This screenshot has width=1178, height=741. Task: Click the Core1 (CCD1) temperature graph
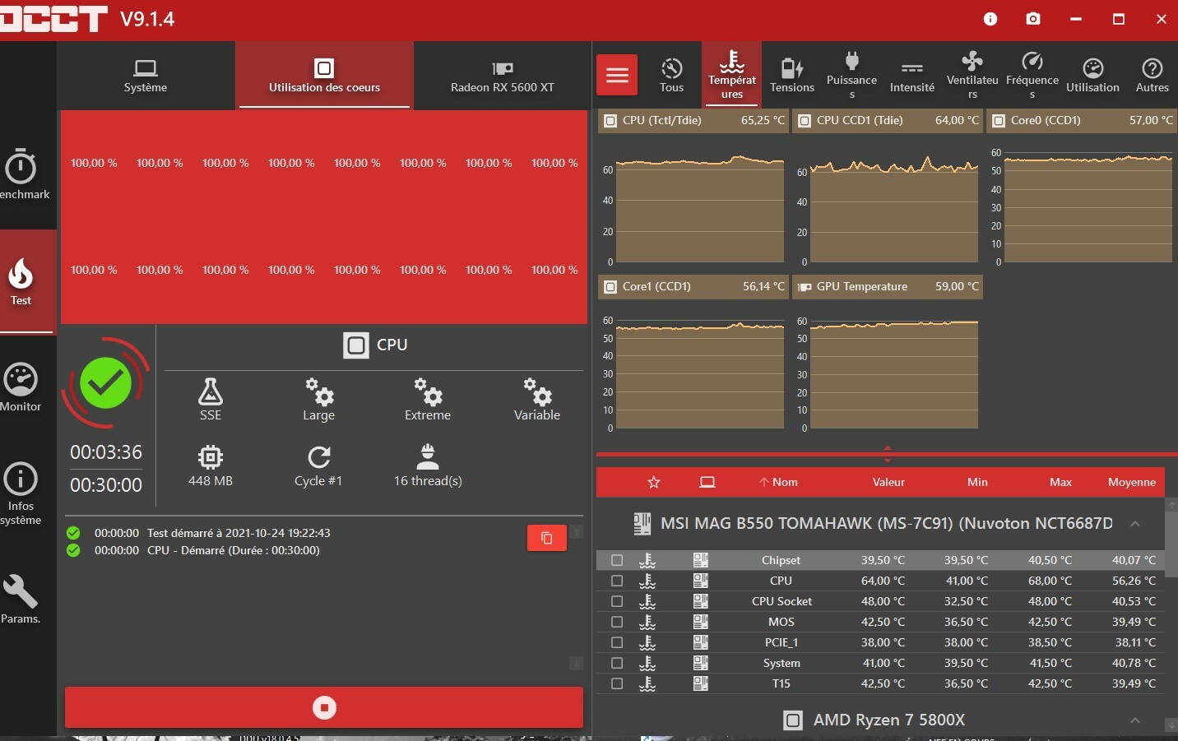click(x=693, y=355)
